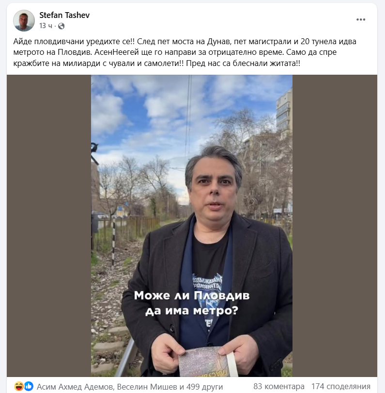The image size is (385, 393).
Task: Click the grey letterbox bar left of the video
Action: click(49, 226)
